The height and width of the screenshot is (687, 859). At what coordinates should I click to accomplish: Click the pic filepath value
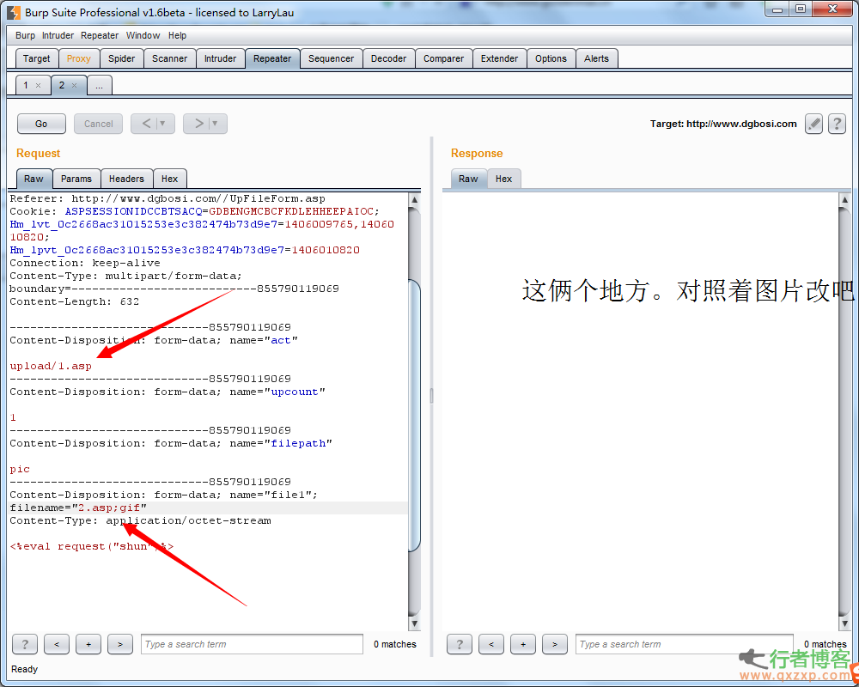pos(20,470)
